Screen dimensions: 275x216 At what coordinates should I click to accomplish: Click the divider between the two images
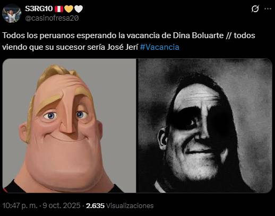coord(137,125)
